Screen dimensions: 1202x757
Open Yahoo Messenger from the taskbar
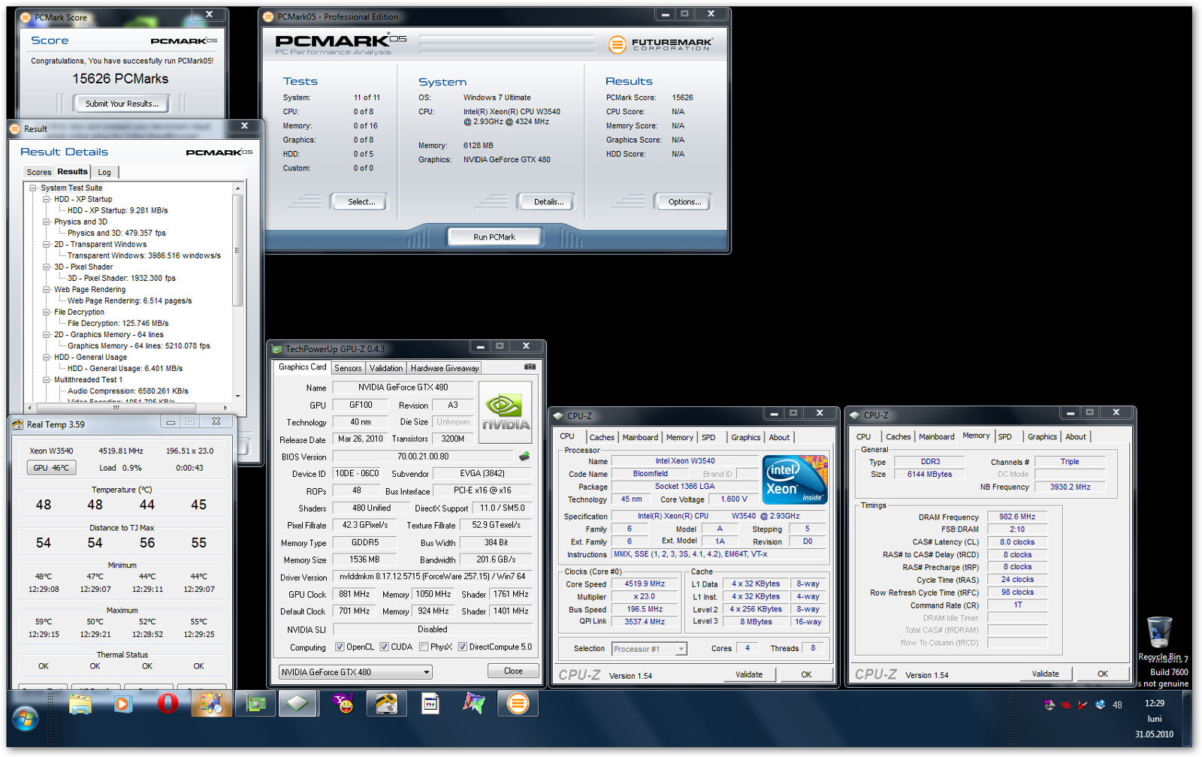click(x=343, y=704)
